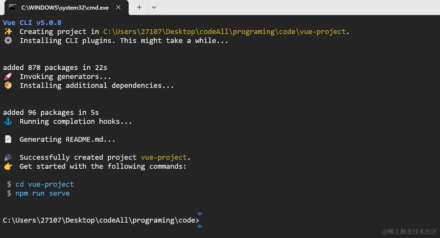Click 'Invoking generators...' text
Screen dimensions: 440x238
(65, 76)
